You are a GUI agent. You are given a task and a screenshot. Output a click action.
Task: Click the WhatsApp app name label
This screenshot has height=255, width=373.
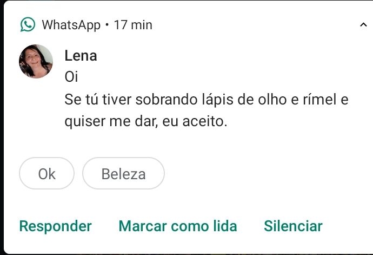71,25
